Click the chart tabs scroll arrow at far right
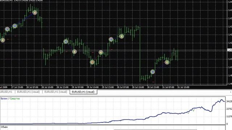The width and height of the screenshot is (232, 130). point(231,92)
